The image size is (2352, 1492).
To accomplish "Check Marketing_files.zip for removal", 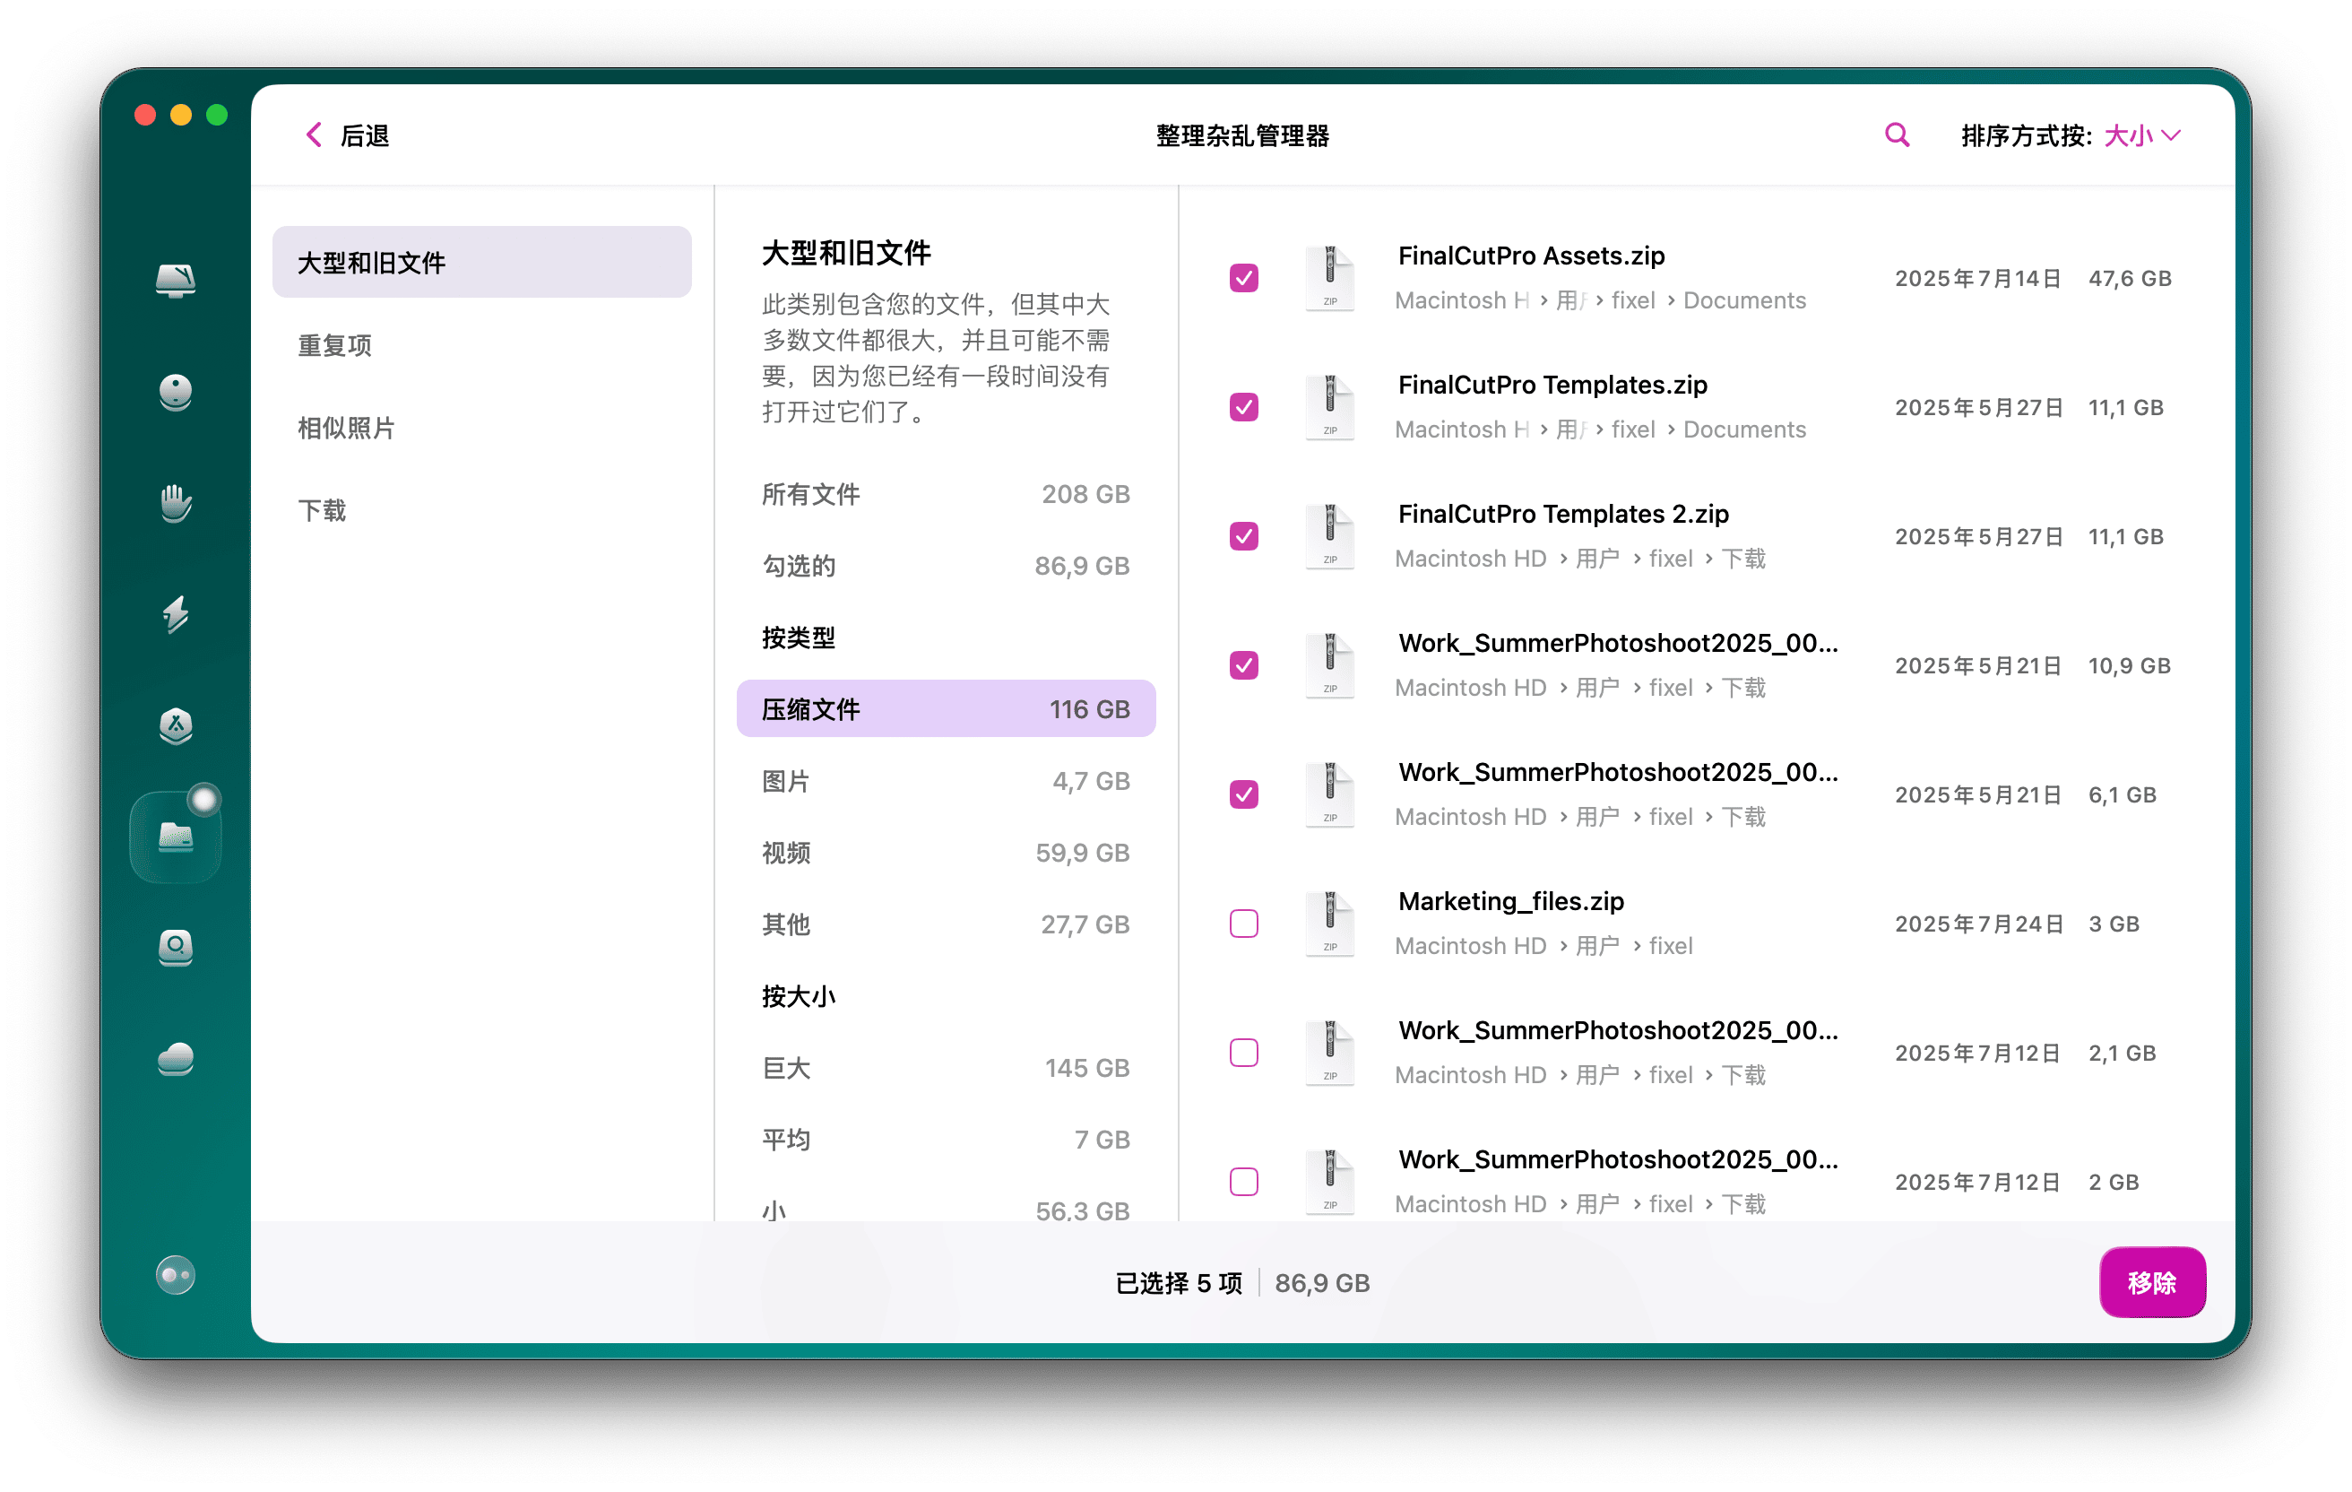I will [x=1243, y=923].
